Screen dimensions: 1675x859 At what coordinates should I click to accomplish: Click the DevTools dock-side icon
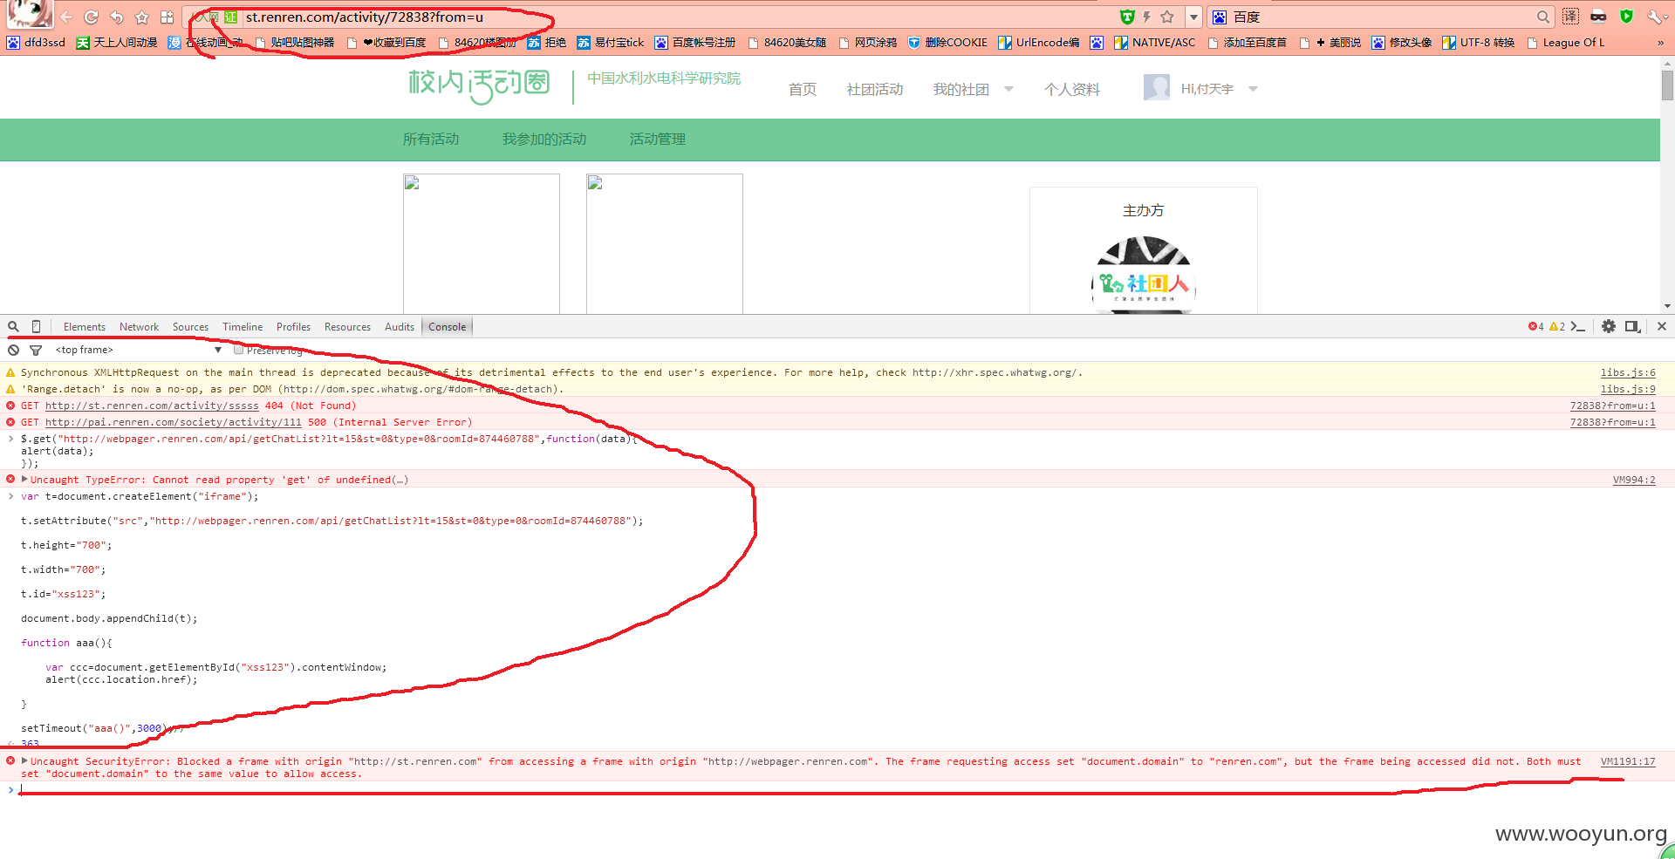point(1632,326)
